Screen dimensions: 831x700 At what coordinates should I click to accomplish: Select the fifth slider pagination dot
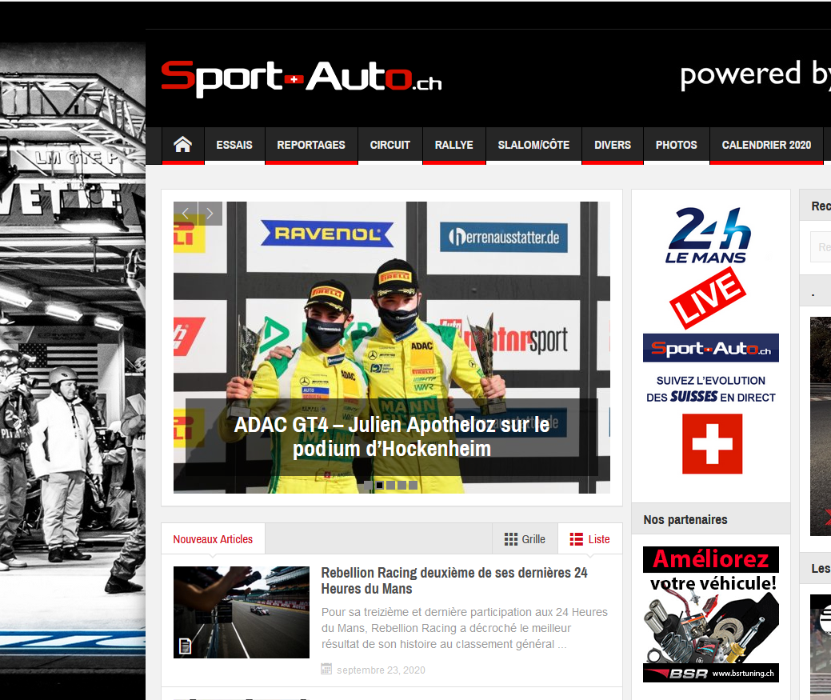(413, 485)
